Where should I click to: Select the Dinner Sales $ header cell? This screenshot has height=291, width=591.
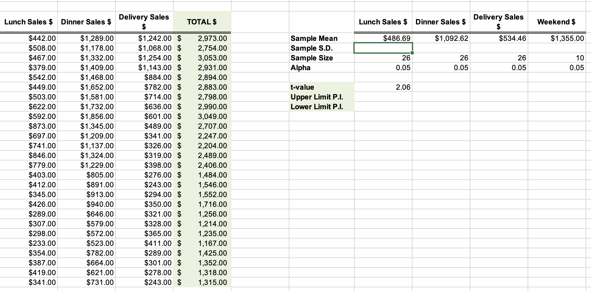click(x=86, y=22)
